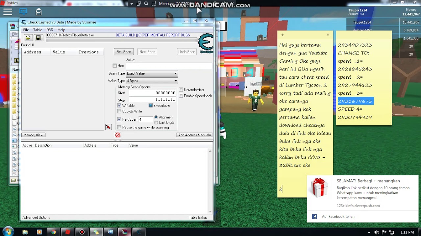
Task: Click the Facebook share icon
Action: [x=314, y=217]
